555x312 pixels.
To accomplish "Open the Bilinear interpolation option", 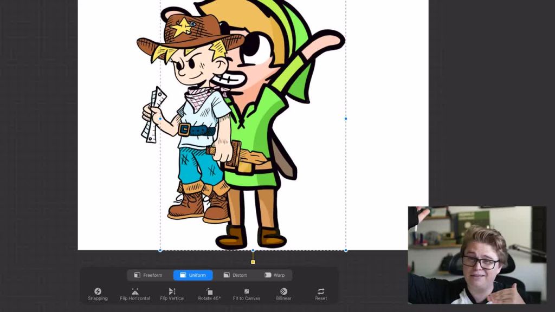I will (x=283, y=294).
